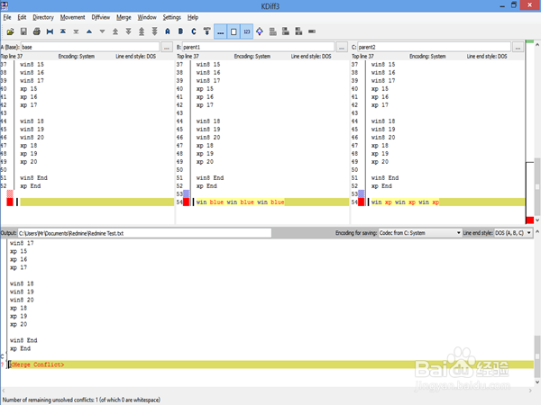Click 'xp 20' line in output pane
This screenshot has width=541, height=405.
19,324
